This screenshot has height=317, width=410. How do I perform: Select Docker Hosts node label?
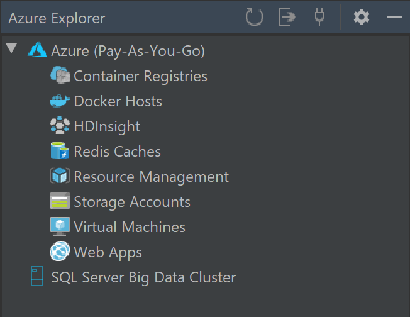[118, 101]
